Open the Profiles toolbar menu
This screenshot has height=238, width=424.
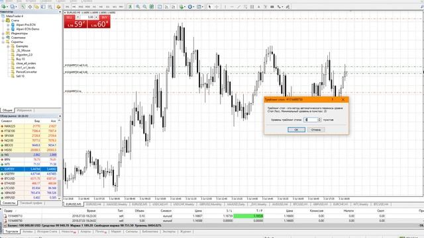13,7
